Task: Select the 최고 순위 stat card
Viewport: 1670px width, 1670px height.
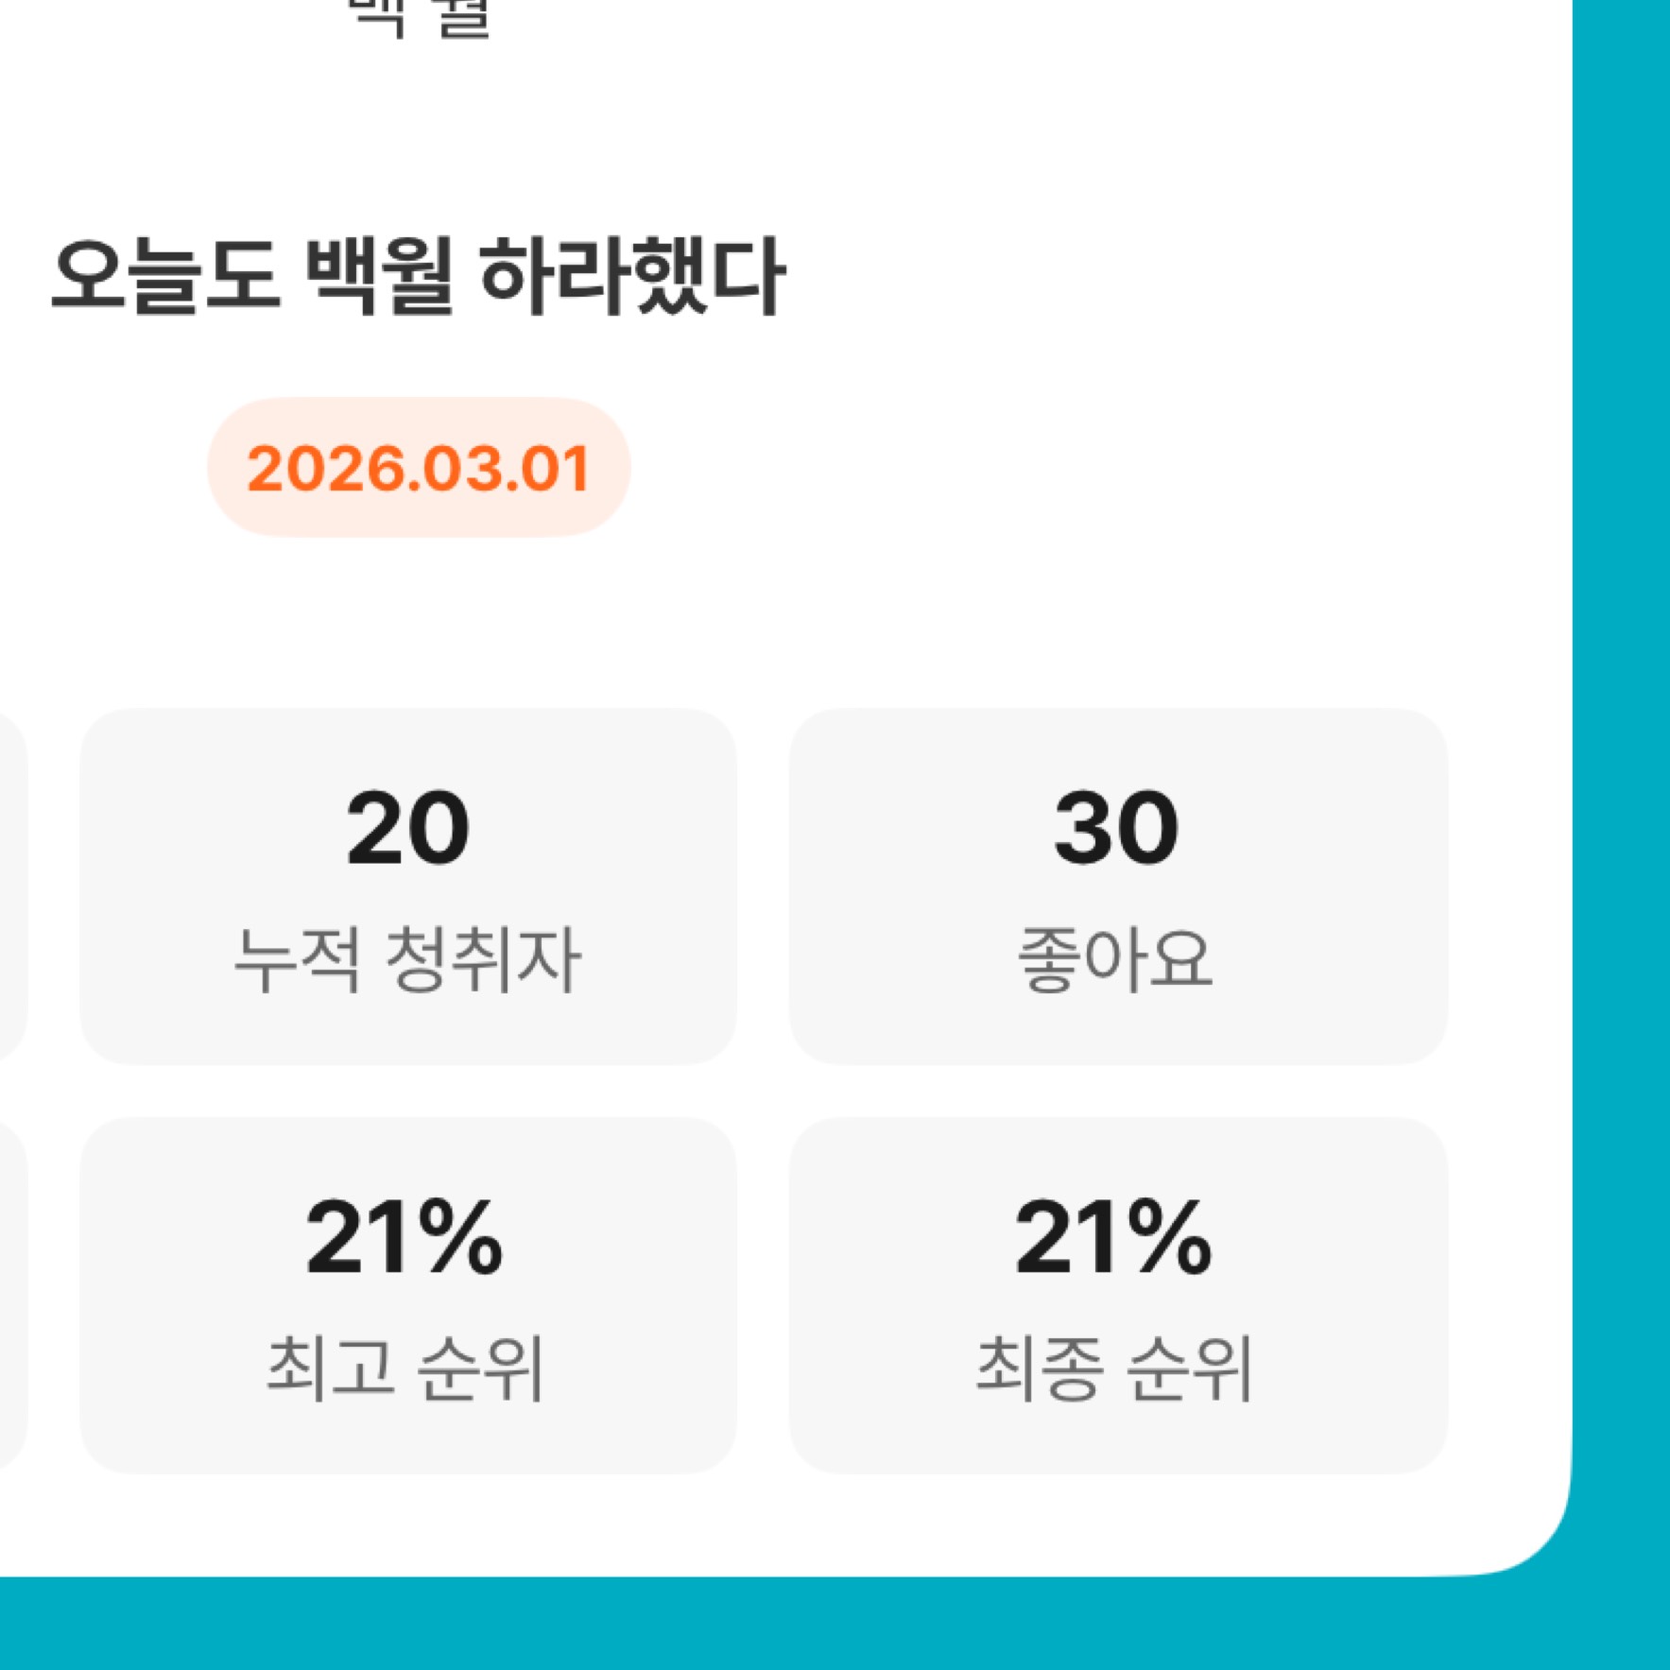Action: tap(407, 1295)
